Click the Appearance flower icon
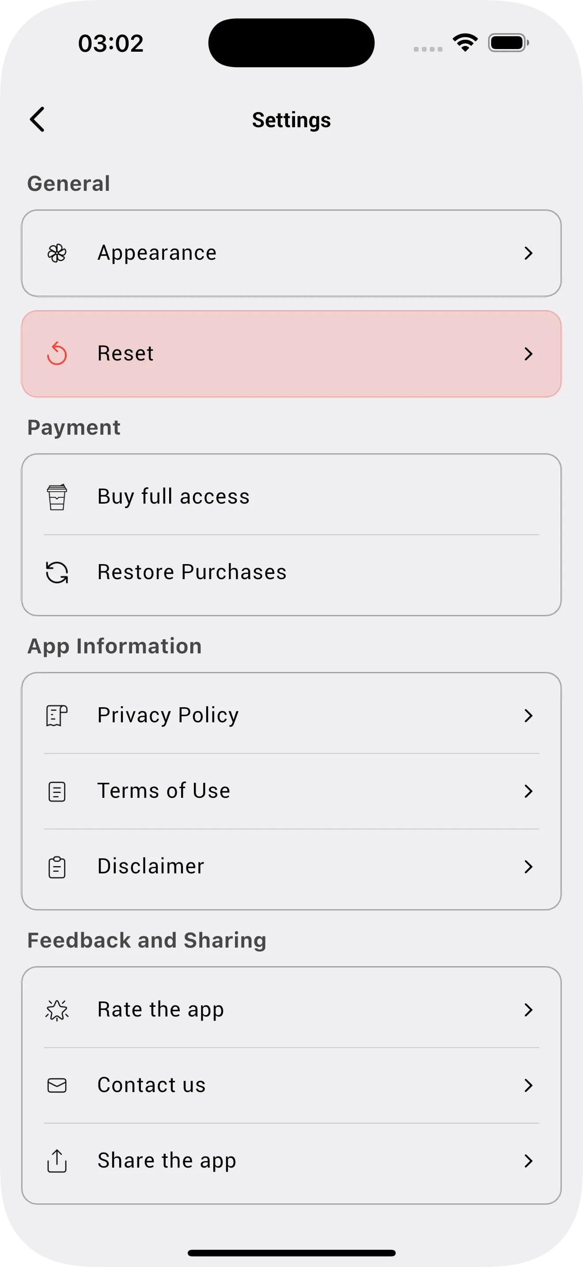 click(57, 253)
